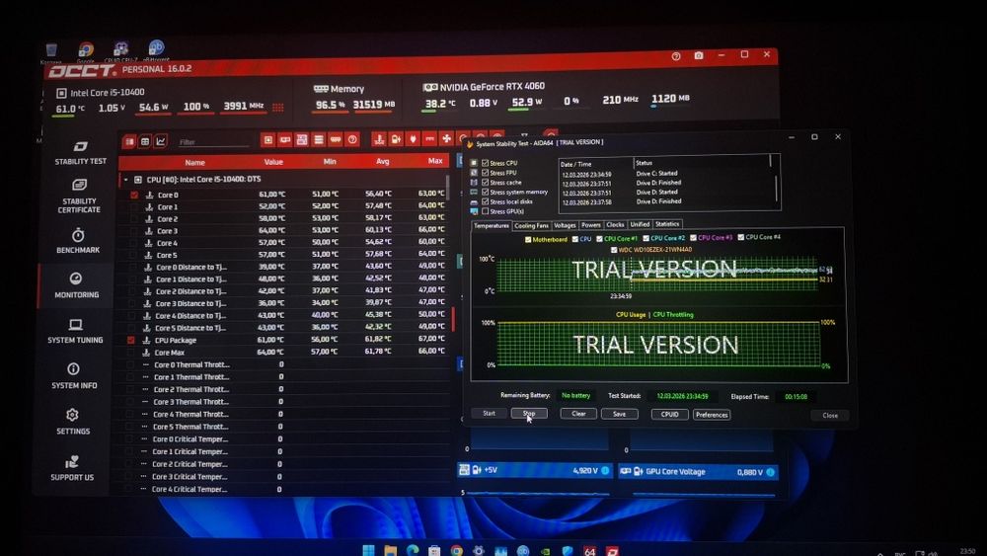The width and height of the screenshot is (987, 556).
Task: Toggle Stress system memory checkbox
Action: coord(486,192)
